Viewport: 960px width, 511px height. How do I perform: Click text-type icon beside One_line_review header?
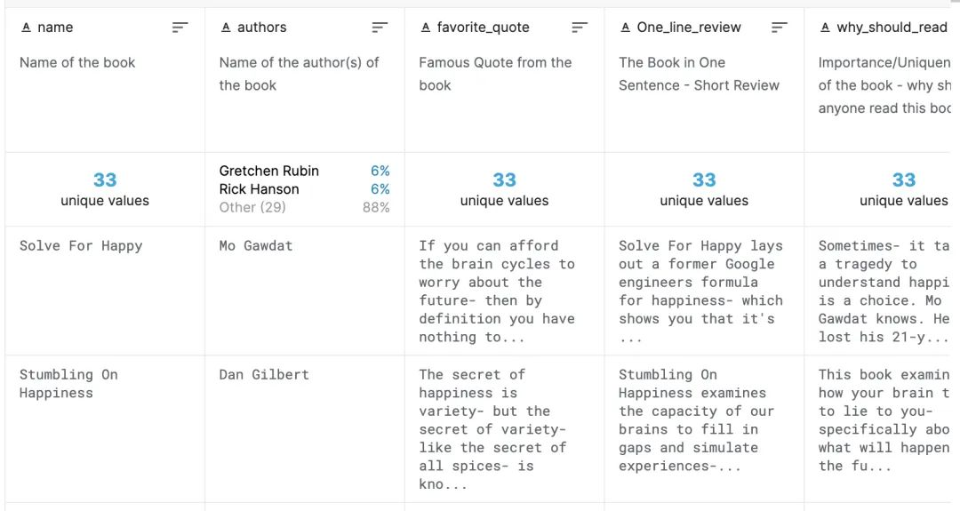coord(626,28)
